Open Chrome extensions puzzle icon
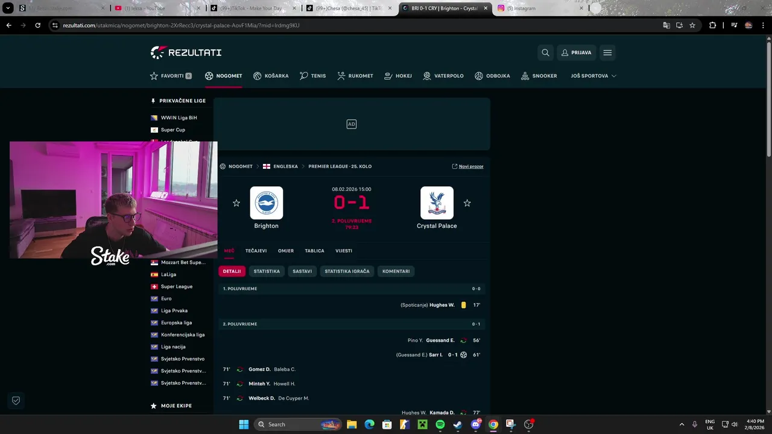Screen dimensions: 772x434 [x=712, y=25]
